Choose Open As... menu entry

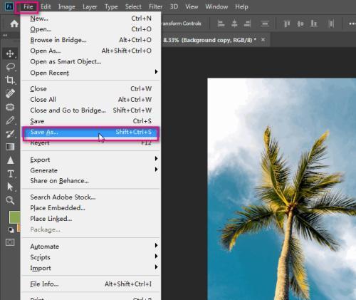tap(91, 51)
